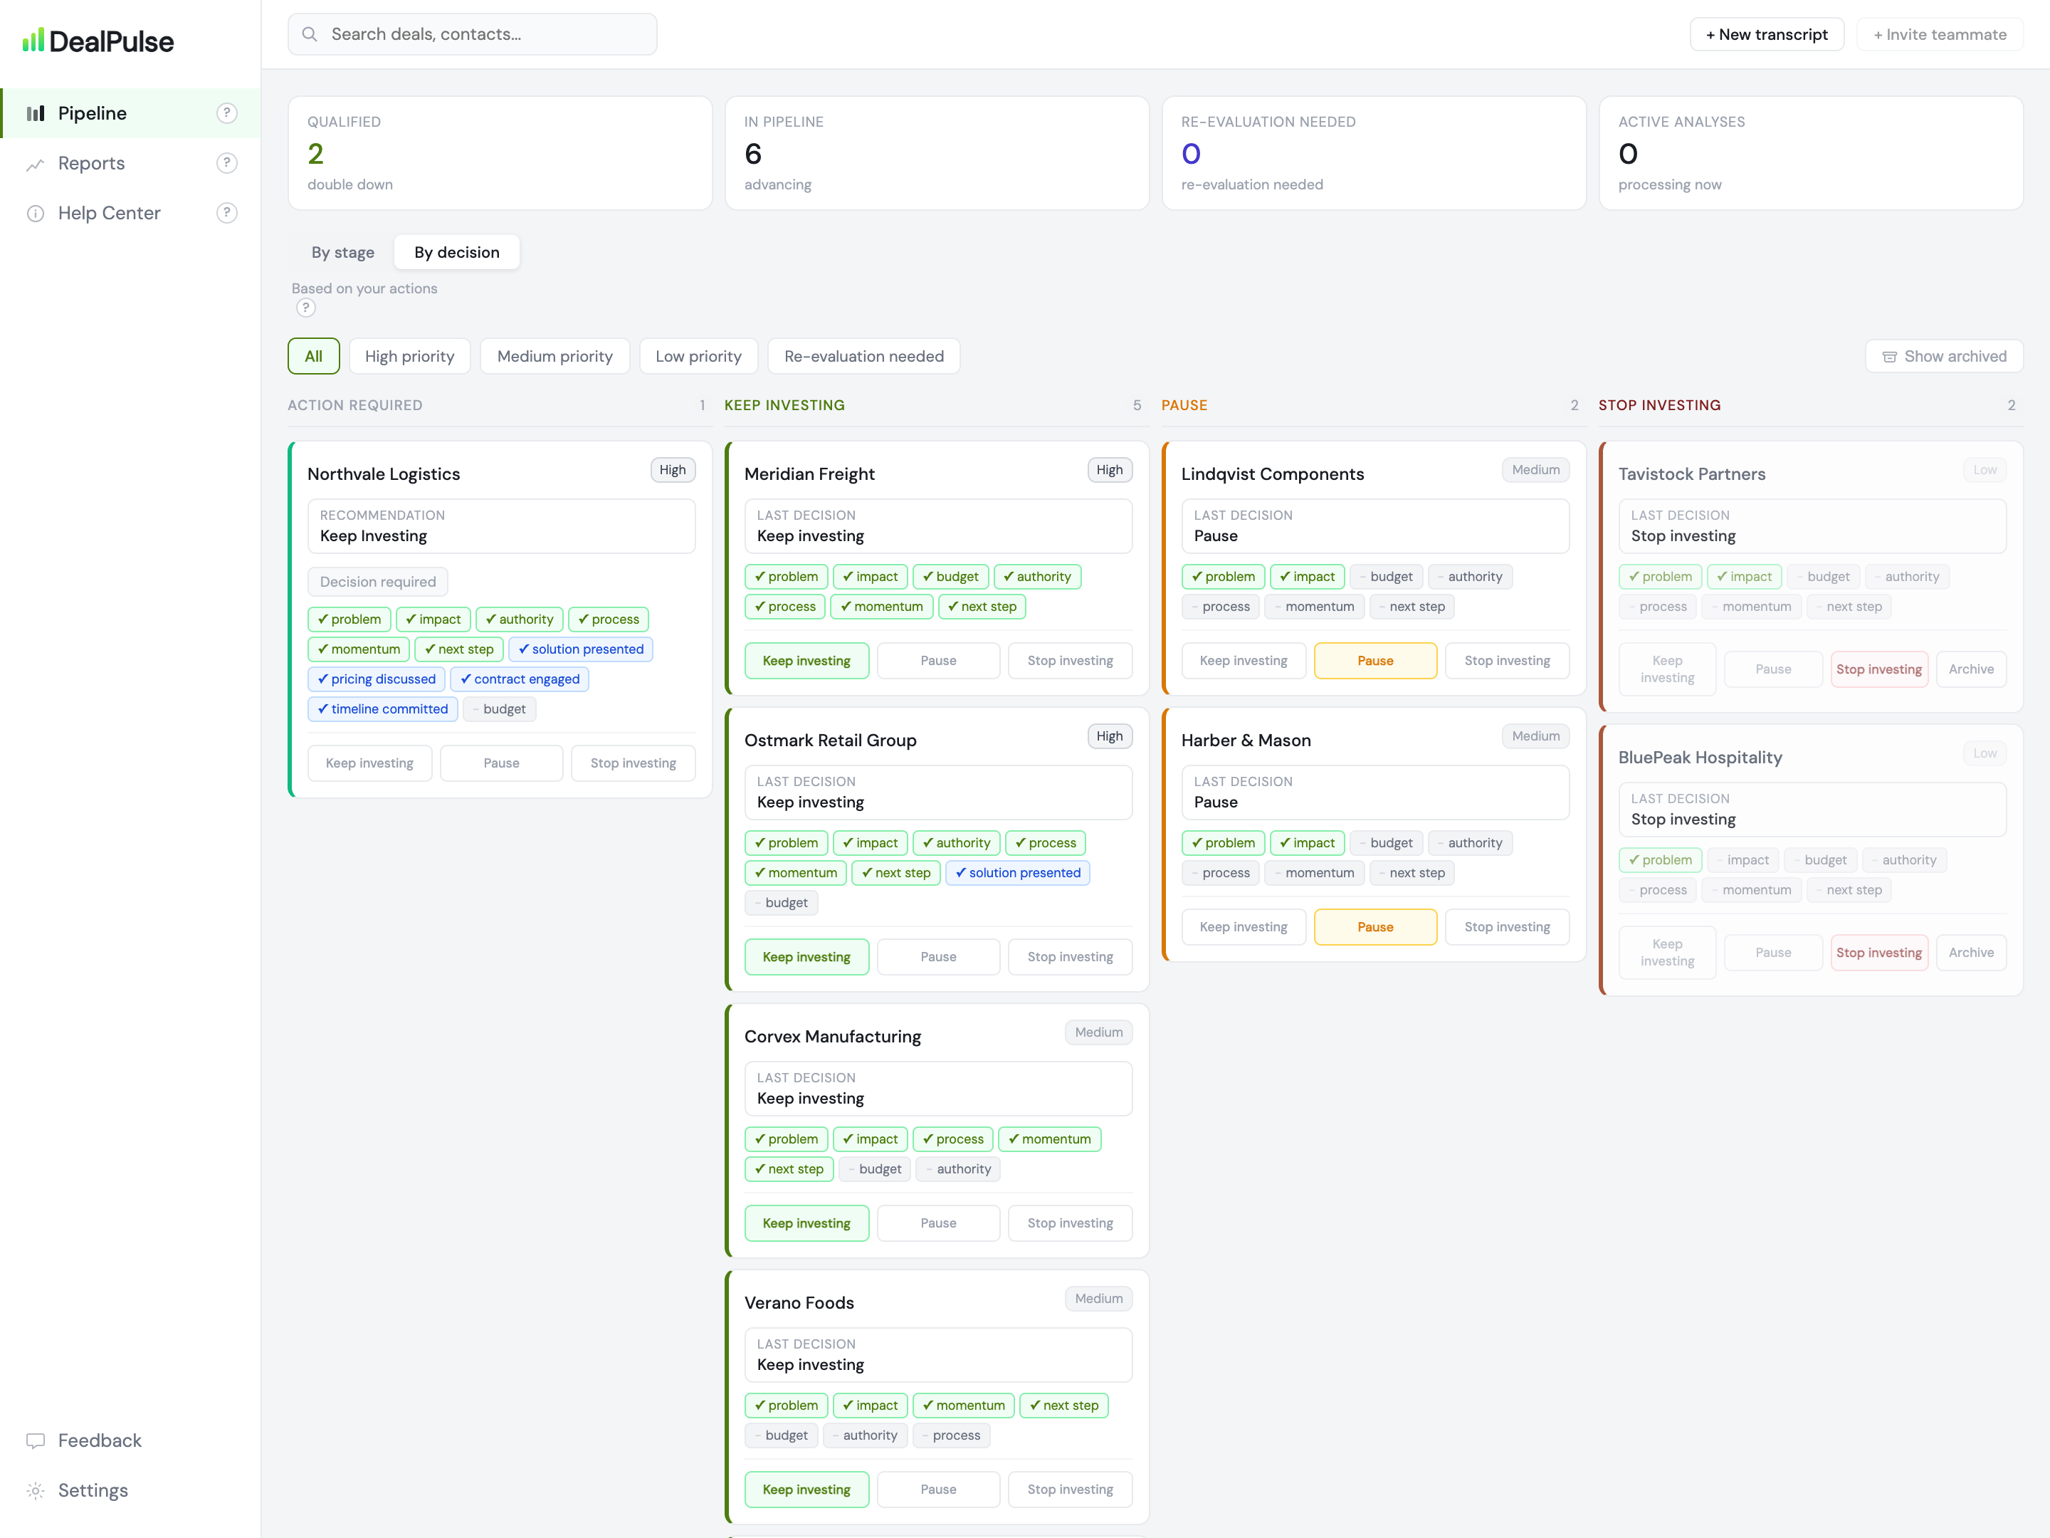
Task: Click the pricing discussed tag
Action: click(377, 679)
